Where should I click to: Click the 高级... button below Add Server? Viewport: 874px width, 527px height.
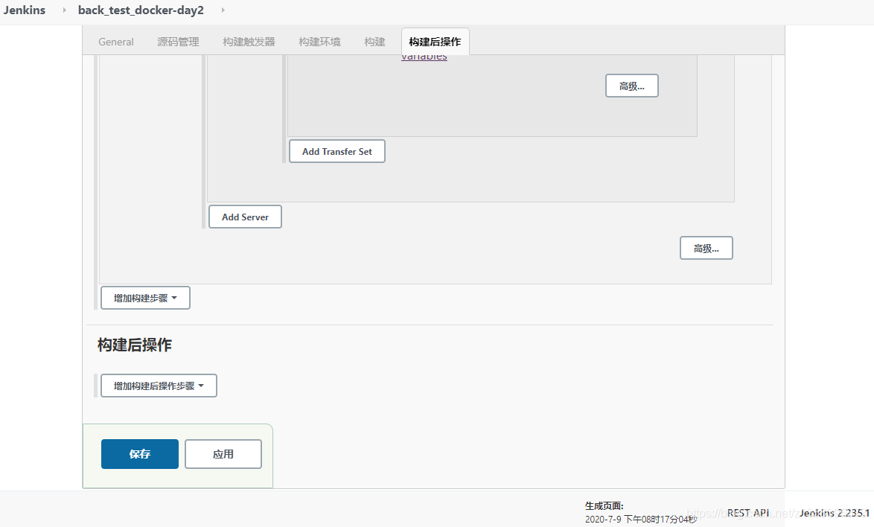706,249
